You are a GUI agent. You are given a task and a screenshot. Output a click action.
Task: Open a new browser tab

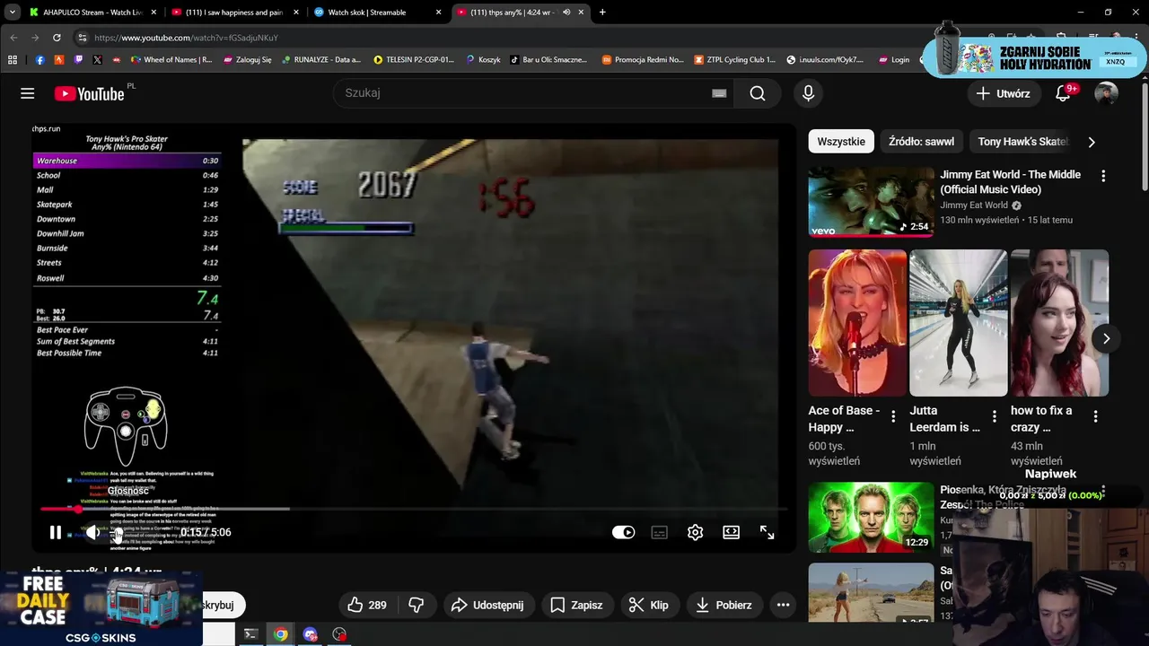(x=601, y=13)
